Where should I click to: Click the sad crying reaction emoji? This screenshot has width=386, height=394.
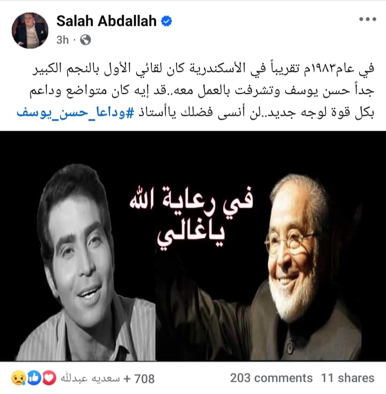(19, 377)
